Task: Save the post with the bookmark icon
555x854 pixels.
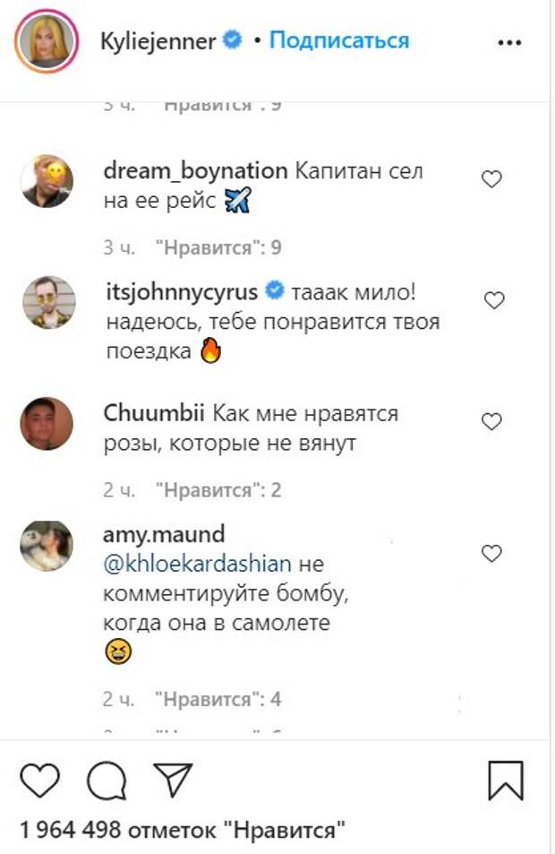Action: click(x=505, y=780)
